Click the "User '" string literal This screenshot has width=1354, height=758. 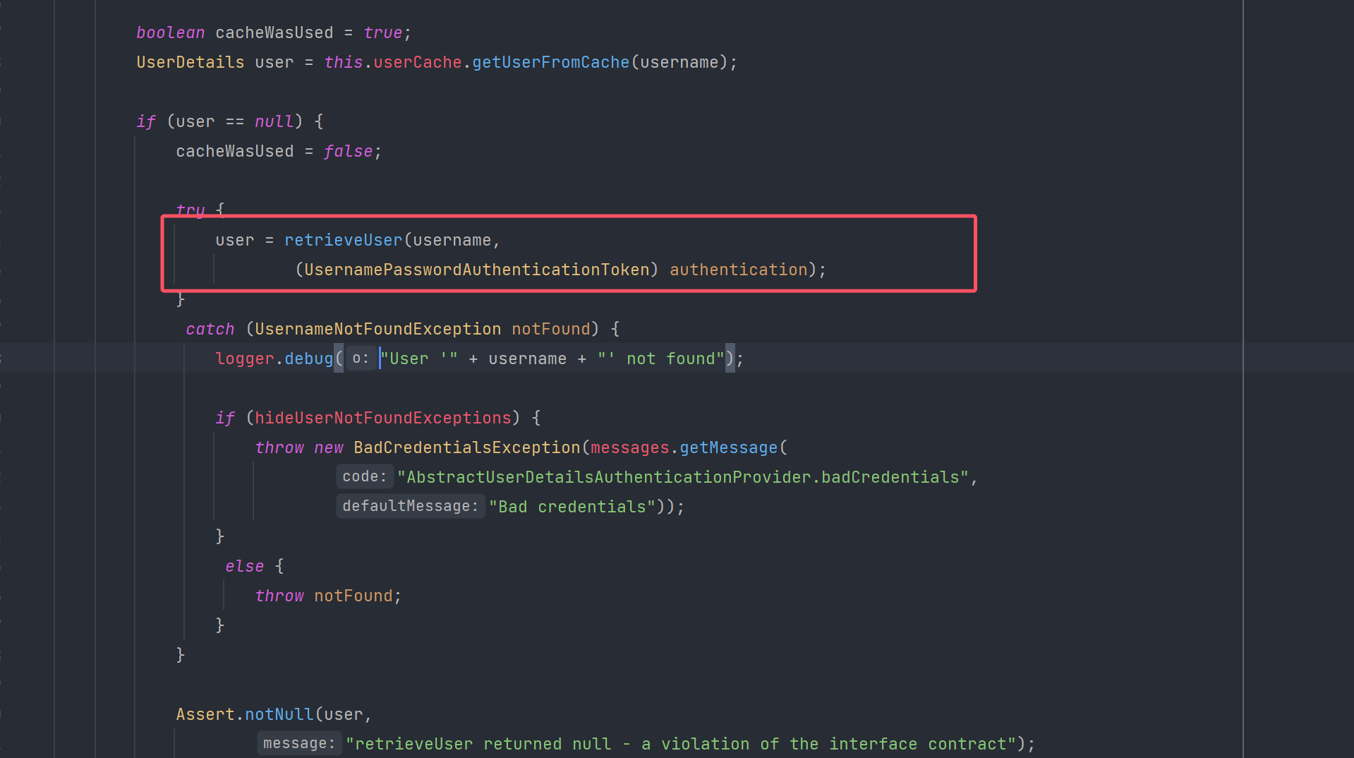(x=419, y=359)
